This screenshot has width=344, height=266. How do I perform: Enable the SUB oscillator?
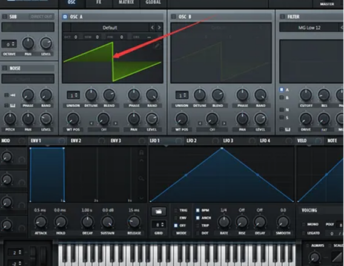pyautogui.click(x=5, y=17)
